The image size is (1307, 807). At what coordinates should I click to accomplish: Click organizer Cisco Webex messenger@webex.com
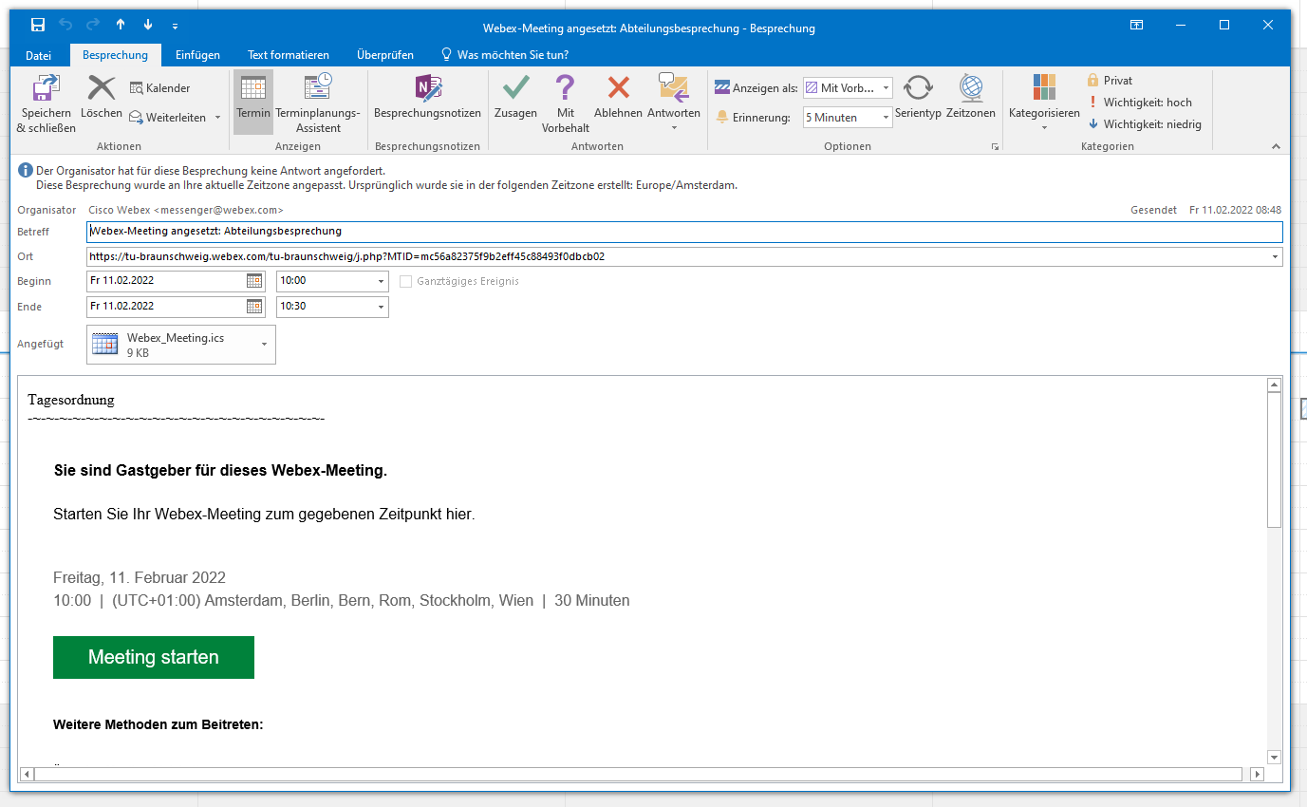(186, 210)
